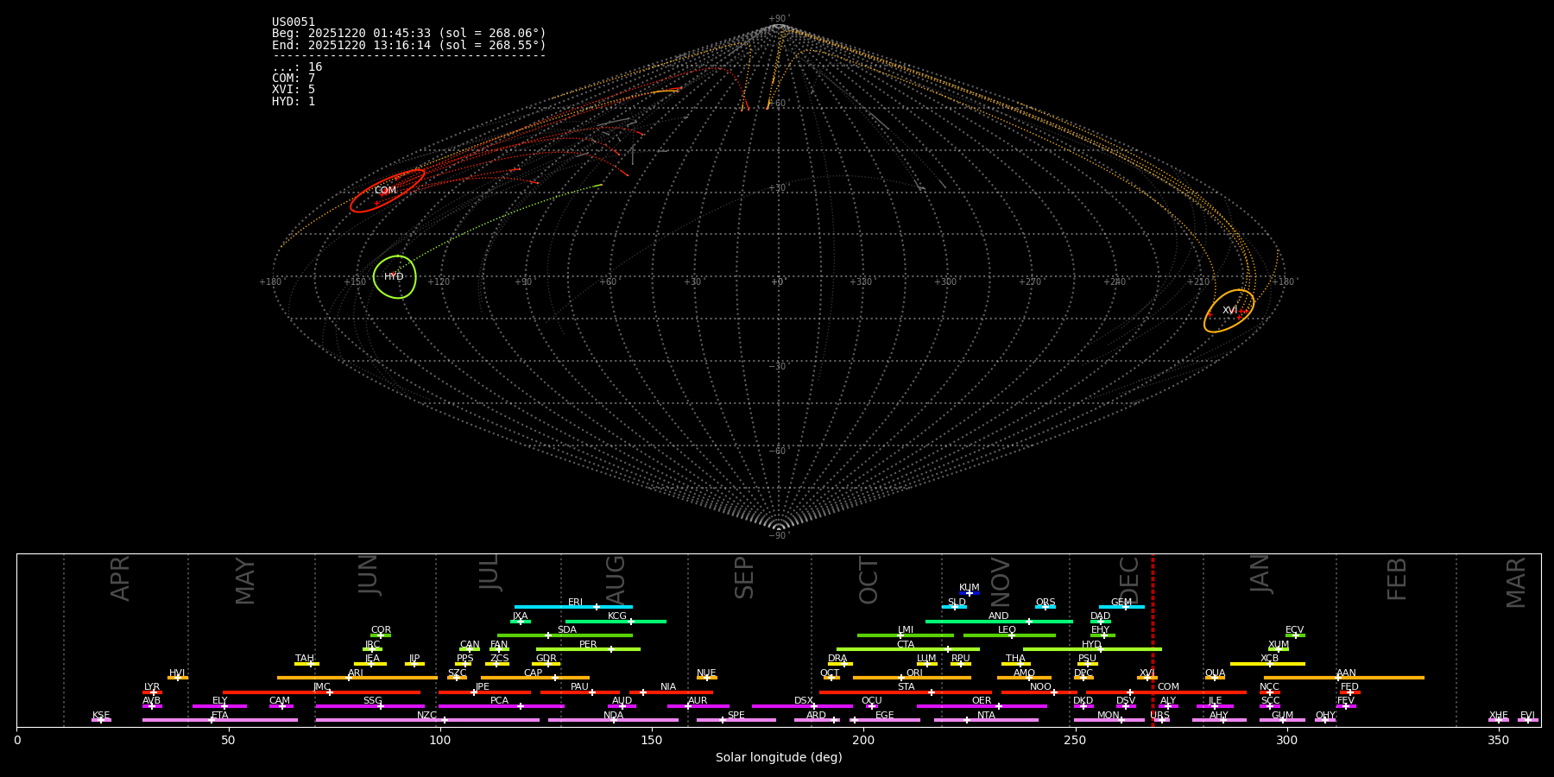Click the STA shower bar

point(906,692)
